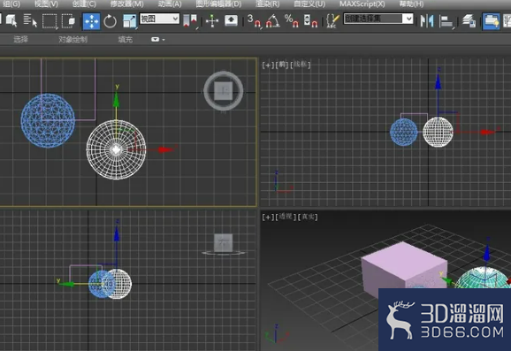
Task: Open the 图形编辑器(D) menu
Action: point(218,4)
